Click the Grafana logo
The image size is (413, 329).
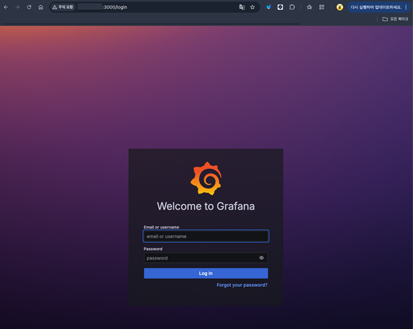(206, 178)
